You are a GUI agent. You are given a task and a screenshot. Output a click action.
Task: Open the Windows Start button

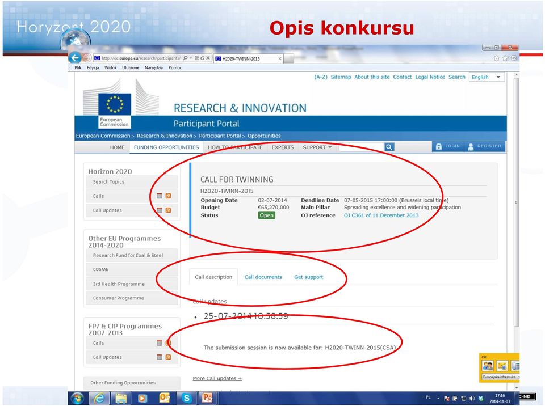77,398
